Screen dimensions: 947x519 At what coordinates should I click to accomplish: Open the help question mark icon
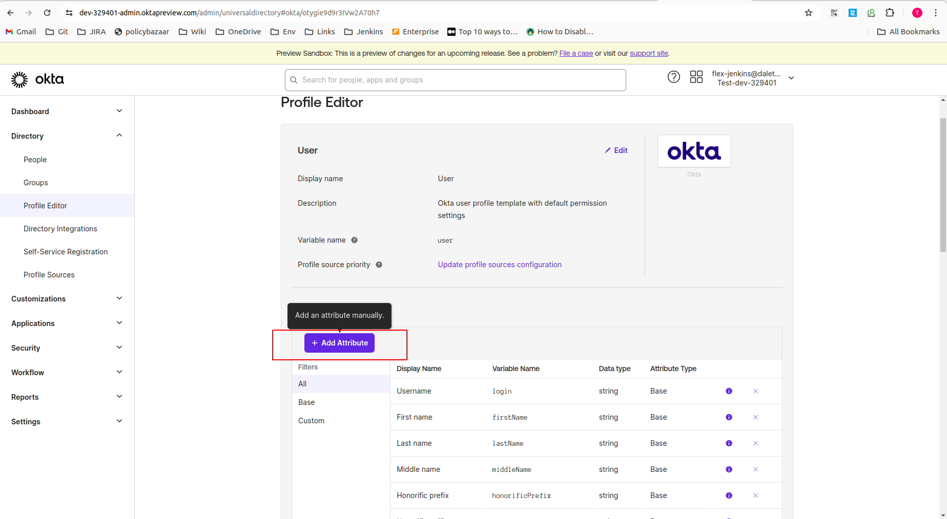pos(674,77)
